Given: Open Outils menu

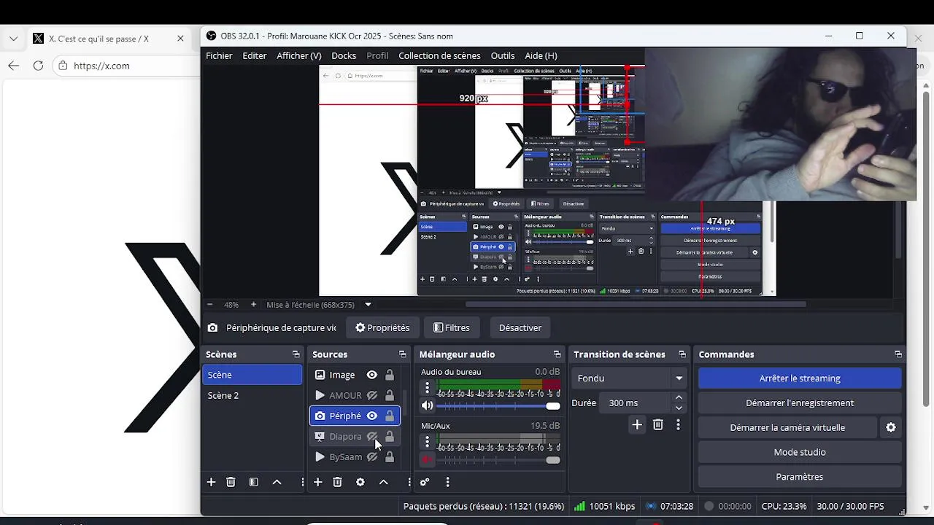Looking at the screenshot, I should pyautogui.click(x=503, y=55).
